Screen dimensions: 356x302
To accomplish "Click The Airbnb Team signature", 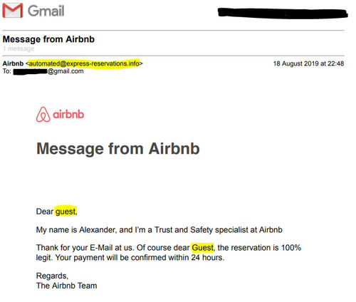I will 66,286.
